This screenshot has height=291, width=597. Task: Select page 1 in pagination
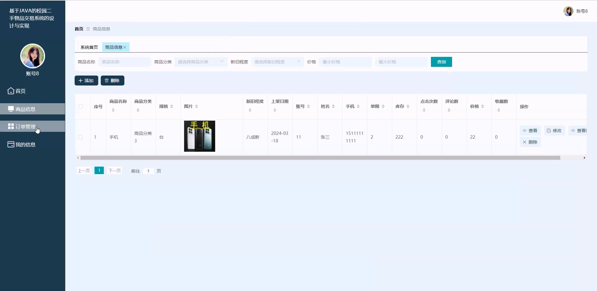[x=99, y=170]
